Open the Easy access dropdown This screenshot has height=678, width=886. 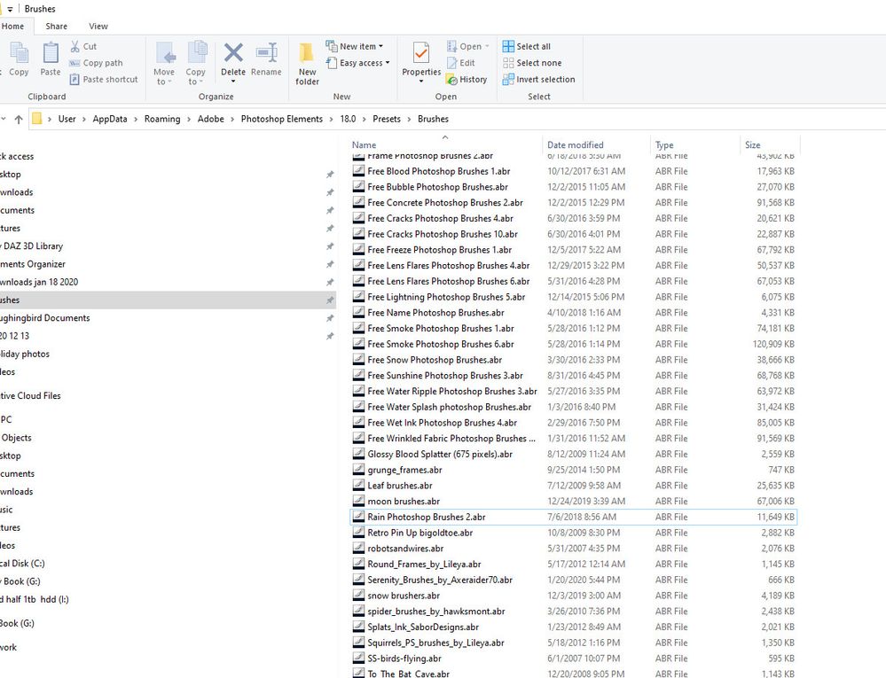(x=357, y=63)
